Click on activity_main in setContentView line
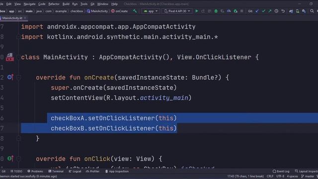The width and height of the screenshot is (318, 179). [164, 98]
